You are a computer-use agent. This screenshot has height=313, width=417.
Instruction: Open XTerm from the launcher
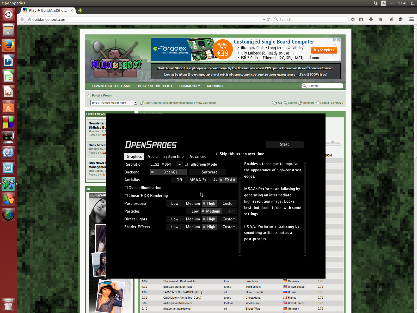(8, 137)
